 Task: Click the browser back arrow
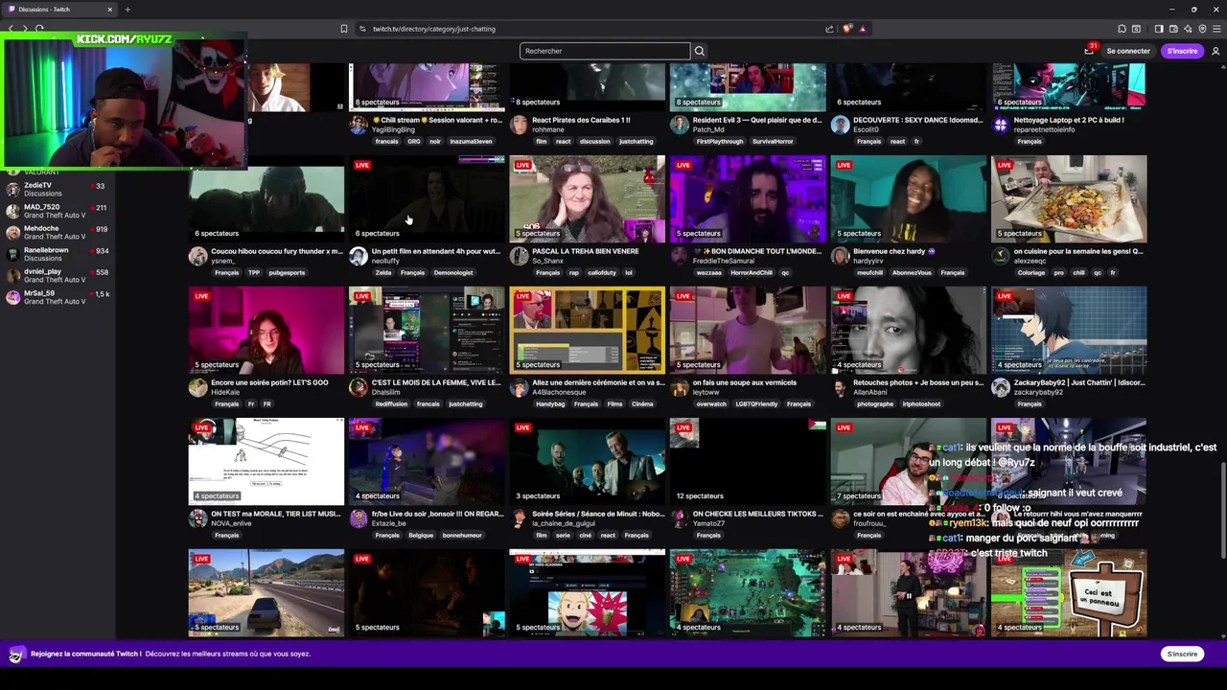click(11, 29)
